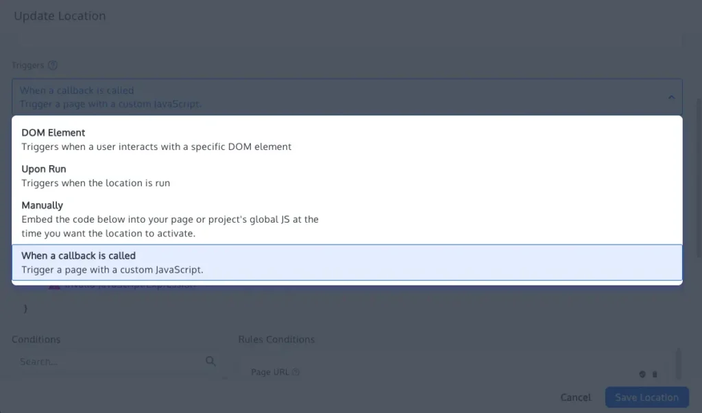
Task: Collapse the trigger list using the chevron
Action: click(x=673, y=97)
